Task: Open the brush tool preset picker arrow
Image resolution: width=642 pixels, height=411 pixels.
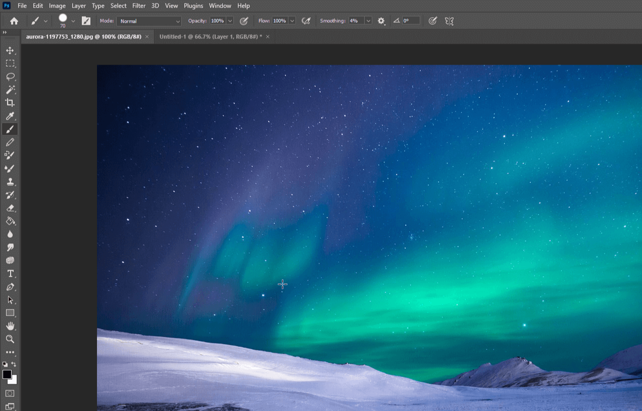Action: point(45,21)
